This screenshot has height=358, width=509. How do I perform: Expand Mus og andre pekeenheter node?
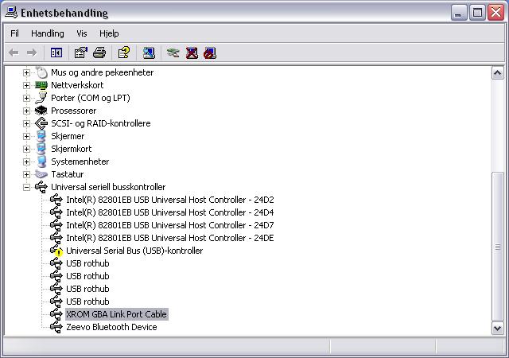pos(26,72)
